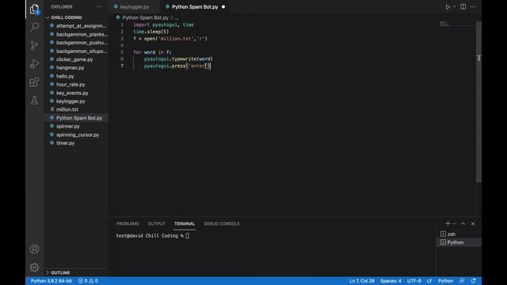This screenshot has width=507, height=285.
Task: Click the editor vertical scrollbar
Action: pyautogui.click(x=478, y=102)
